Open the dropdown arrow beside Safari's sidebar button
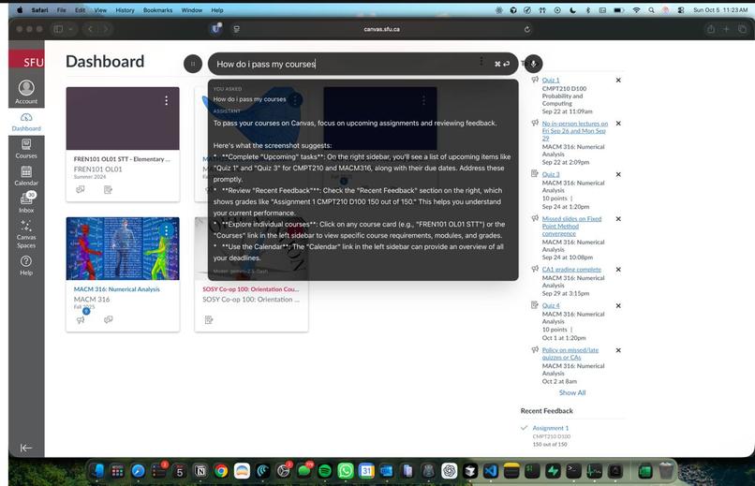Viewport: 755px width, 486px height. coord(71,29)
